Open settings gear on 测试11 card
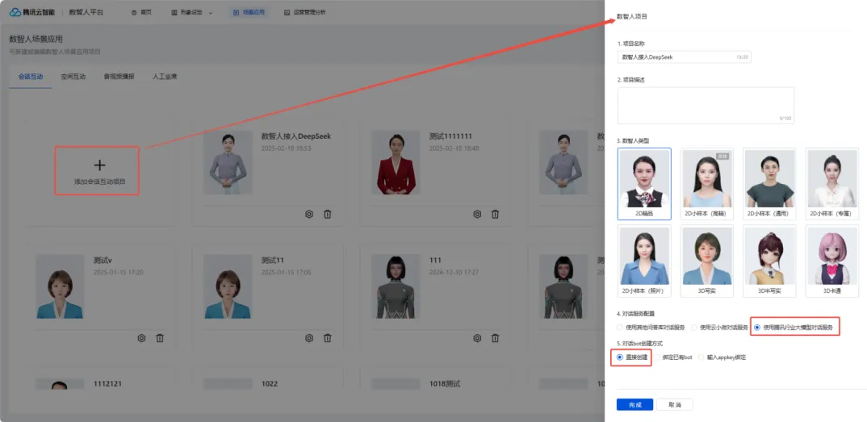This screenshot has height=422, width=867. pyautogui.click(x=309, y=338)
